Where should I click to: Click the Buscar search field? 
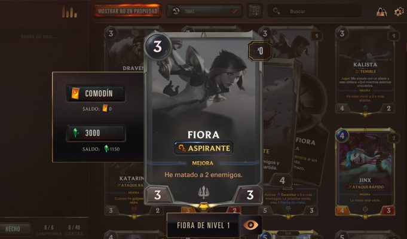(315, 11)
